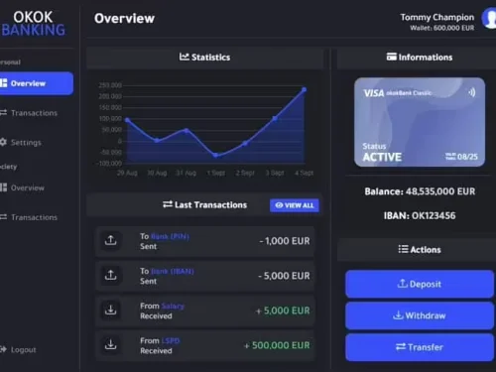Click the 1 Sept chart data point
496x372 pixels.
tap(215, 155)
